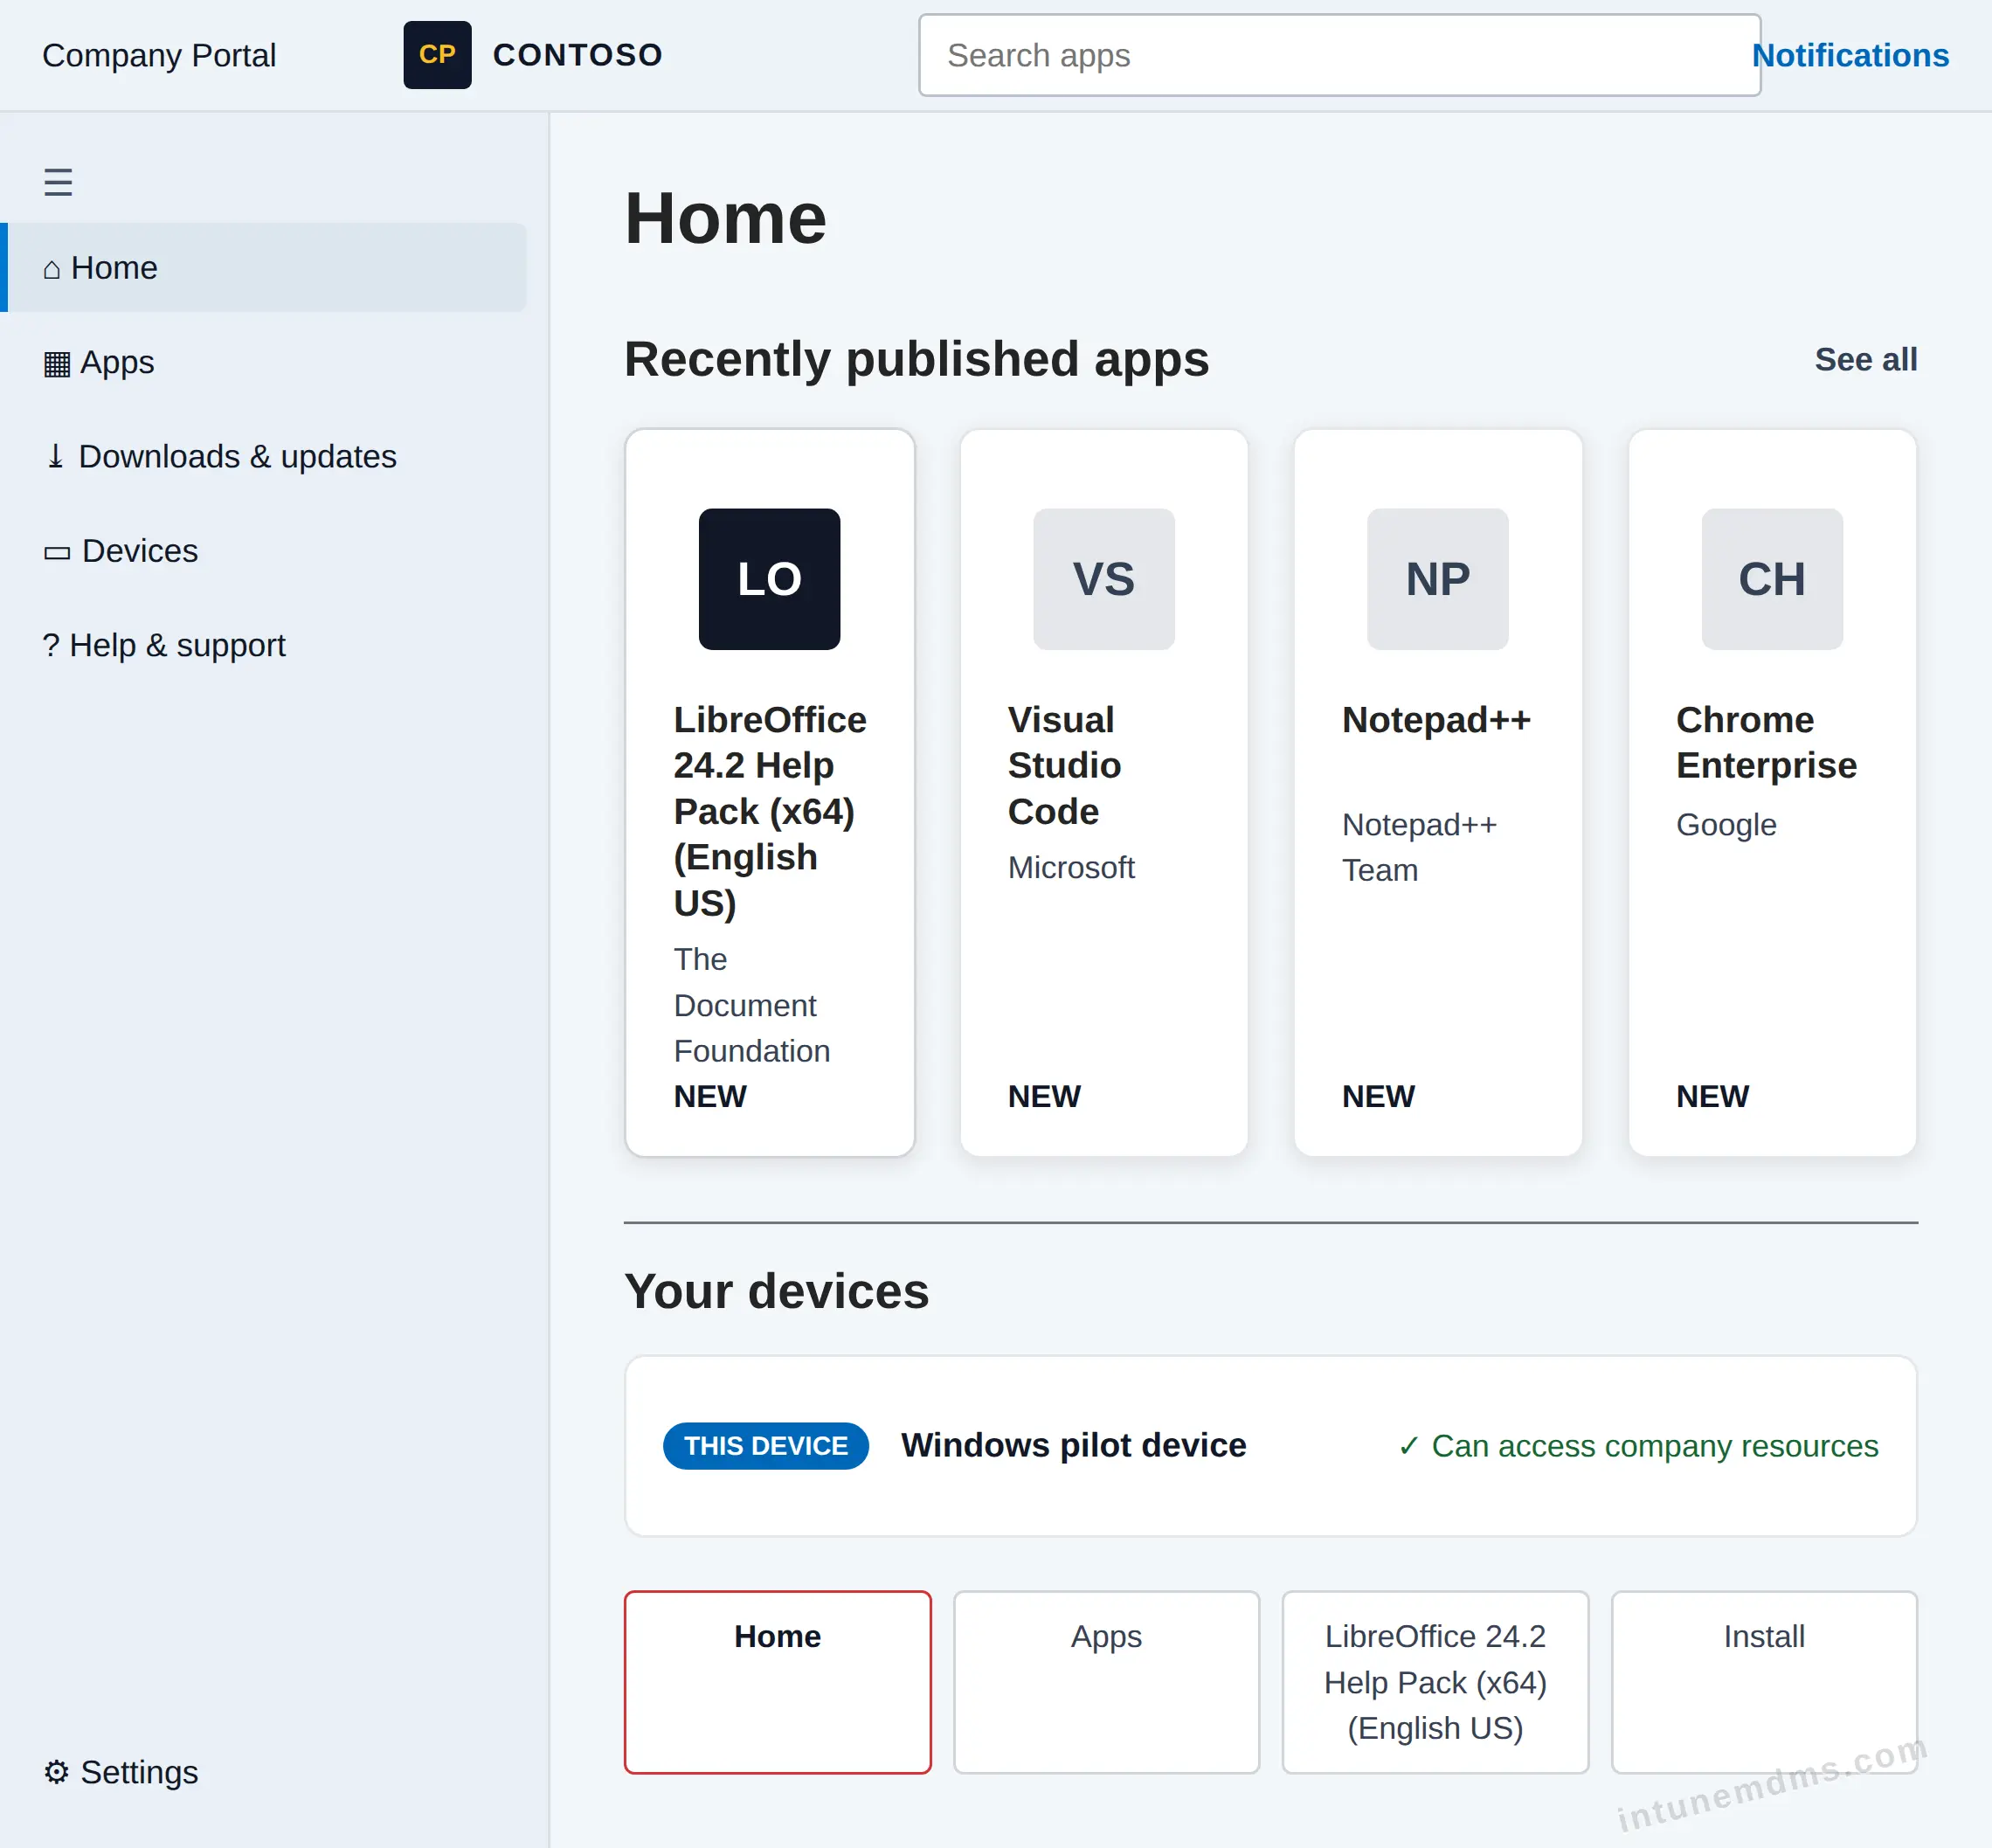This screenshot has width=1992, height=1848.
Task: Open Devices in the sidebar
Action: point(265,551)
